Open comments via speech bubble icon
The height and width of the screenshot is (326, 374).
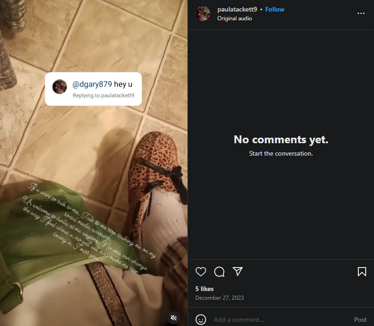pos(219,272)
